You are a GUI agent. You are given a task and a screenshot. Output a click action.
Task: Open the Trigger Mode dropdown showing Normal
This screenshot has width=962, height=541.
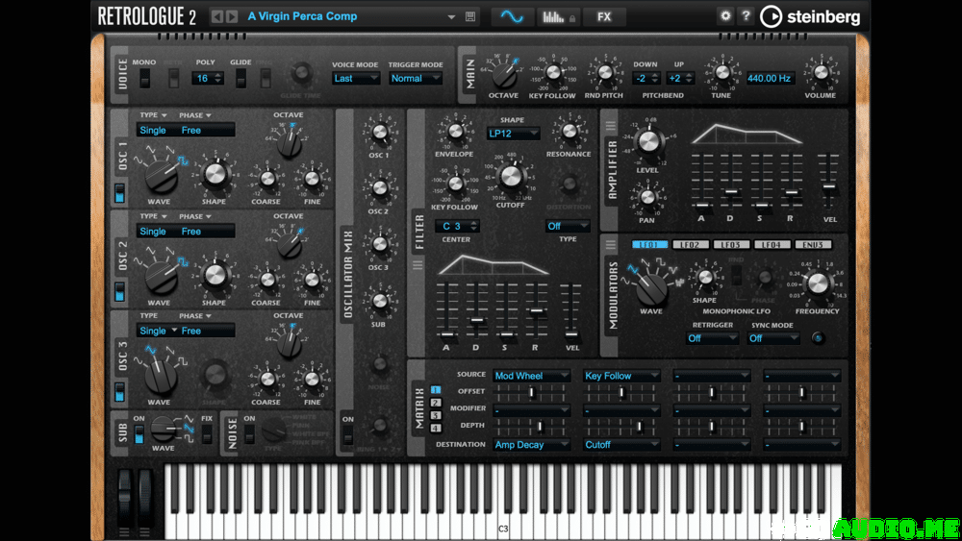416,79
